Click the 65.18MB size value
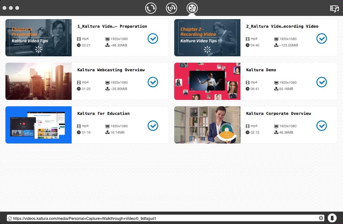 [286, 89]
